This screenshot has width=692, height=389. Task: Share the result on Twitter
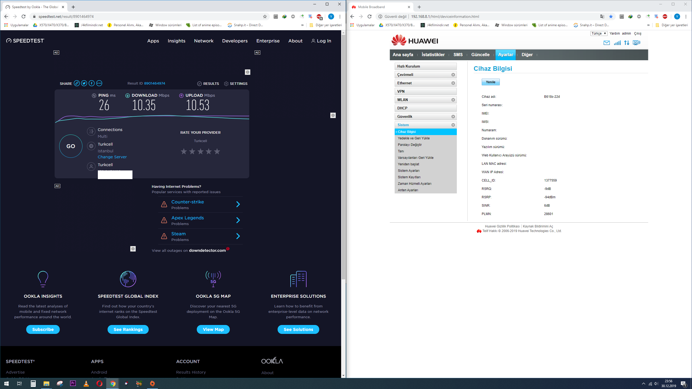[x=84, y=83]
